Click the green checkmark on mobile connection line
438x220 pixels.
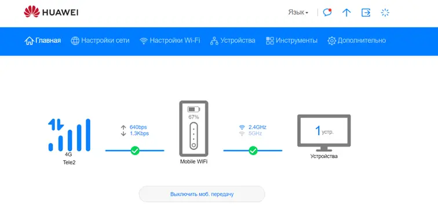135,151
